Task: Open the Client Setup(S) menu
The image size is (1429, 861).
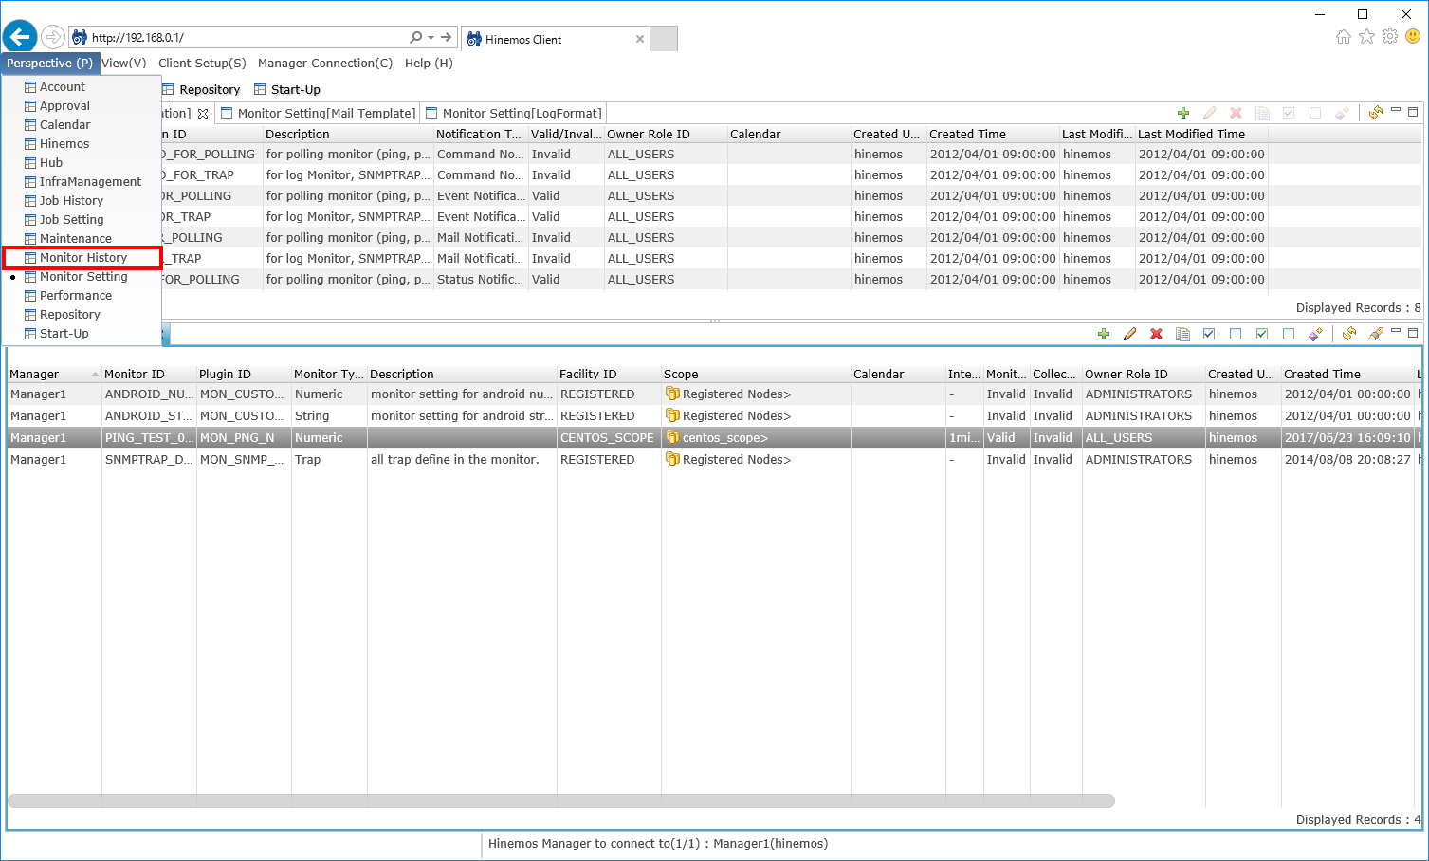Action: (202, 64)
